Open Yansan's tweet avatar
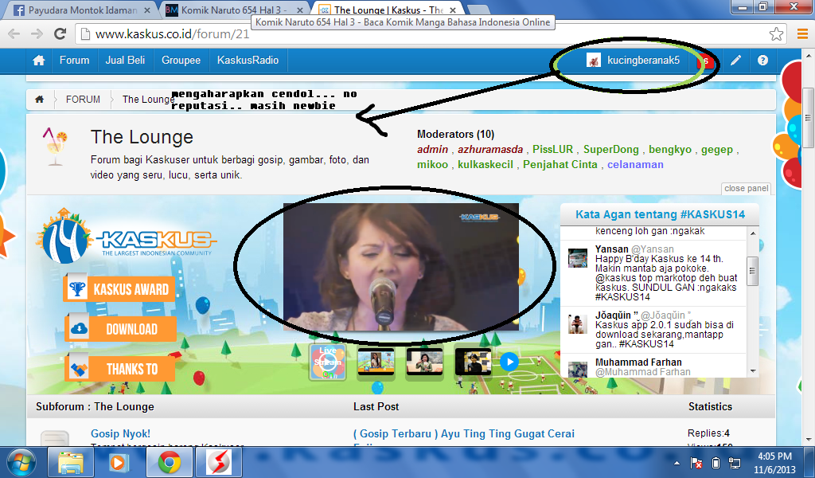815x478 pixels. pos(578,257)
